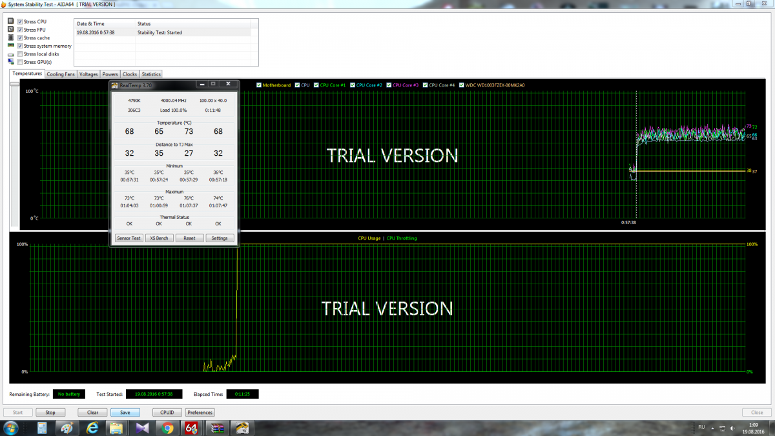Launch Paint from the taskbar
The height and width of the screenshot is (436, 775).
[x=67, y=428]
